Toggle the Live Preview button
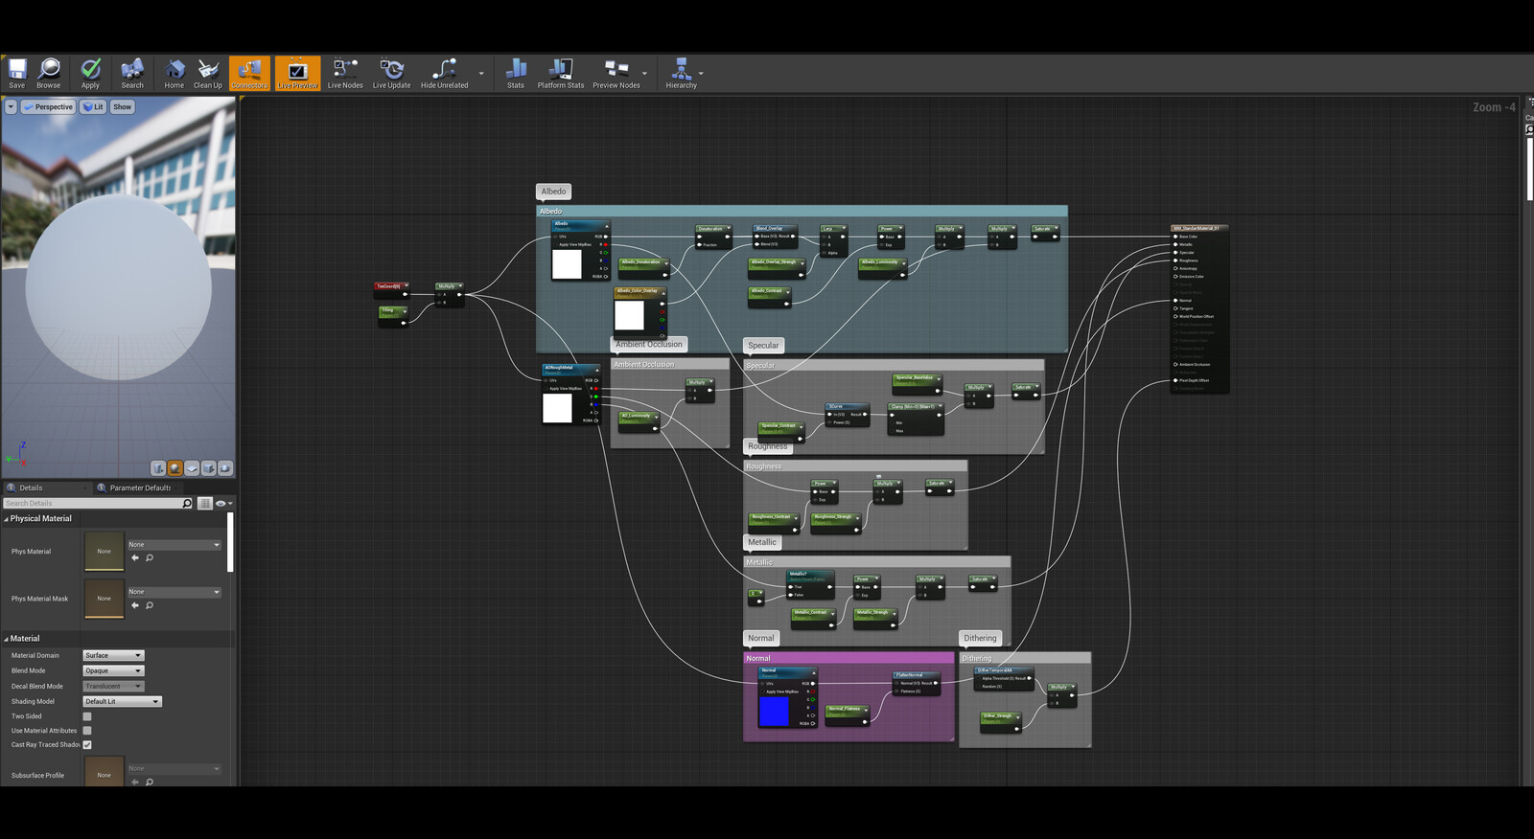This screenshot has height=839, width=1534. point(298,73)
